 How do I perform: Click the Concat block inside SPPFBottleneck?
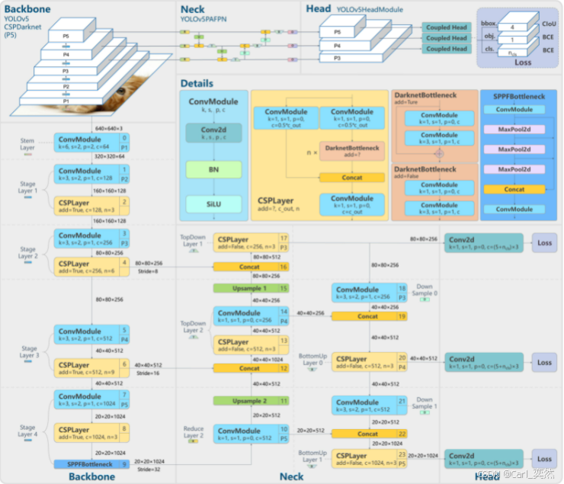(514, 190)
